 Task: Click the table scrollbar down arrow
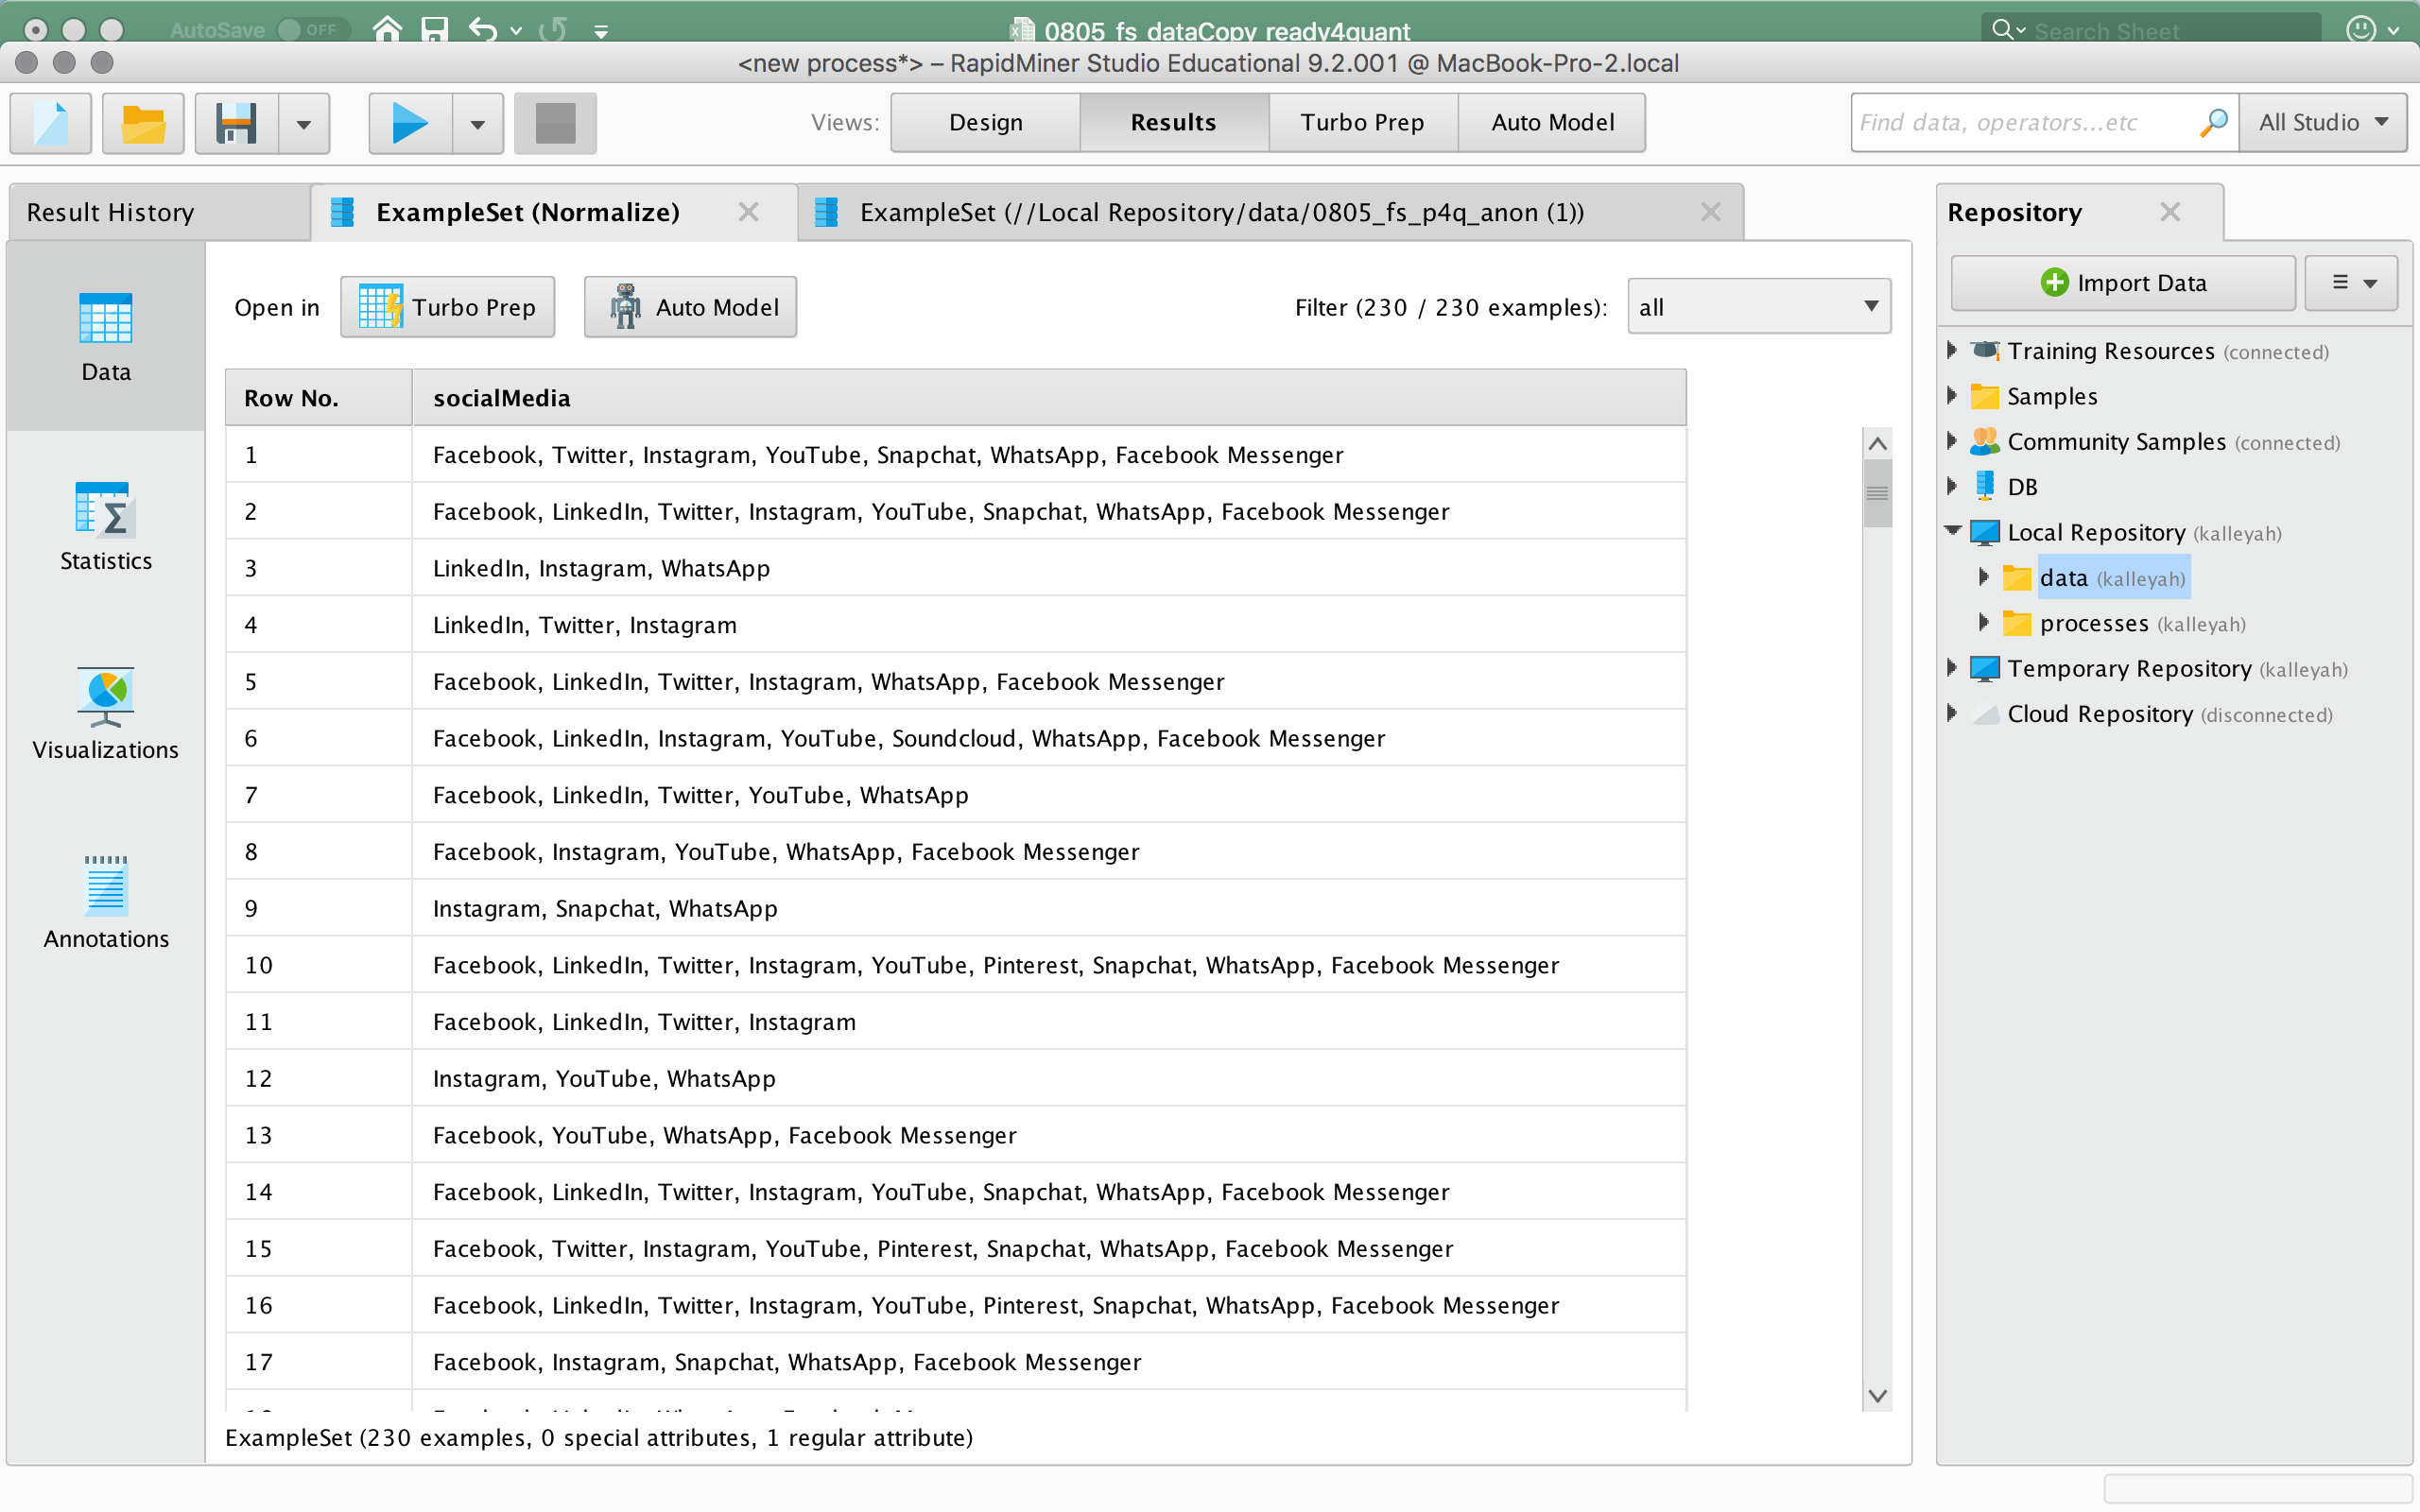pos(1877,1396)
